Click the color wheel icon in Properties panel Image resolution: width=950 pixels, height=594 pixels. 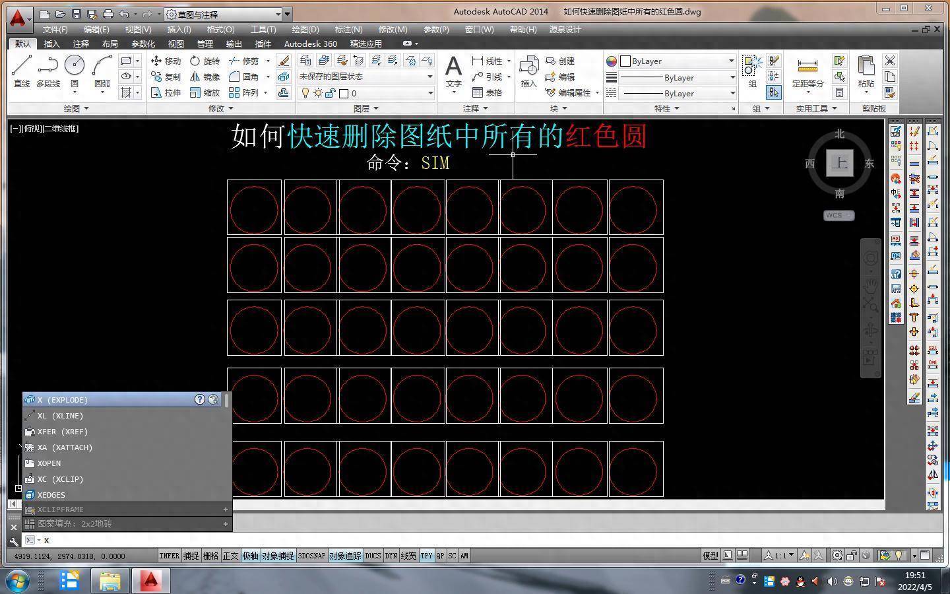(x=612, y=61)
